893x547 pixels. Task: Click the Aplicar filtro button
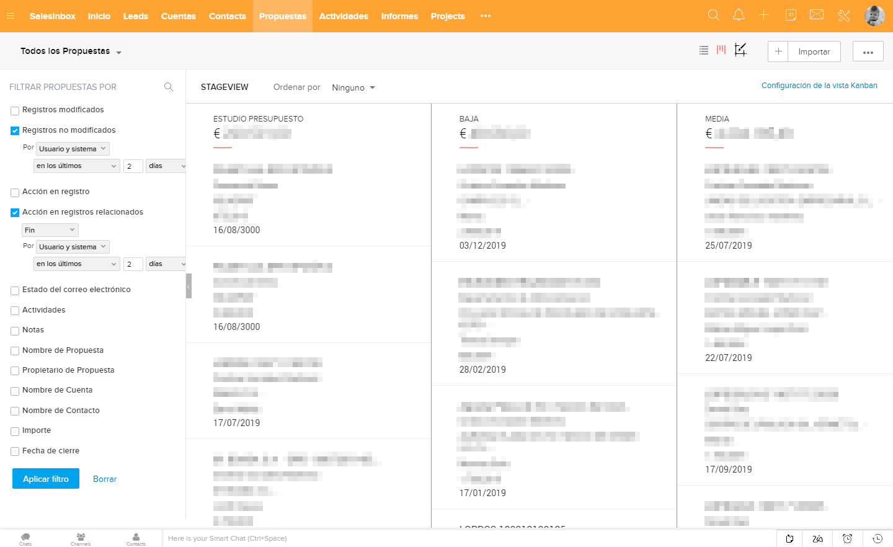coord(46,479)
